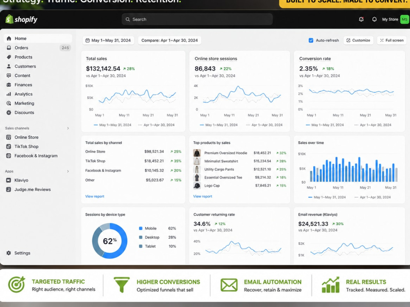The image size is (410, 307).
Task: Click the Customize button
Action: pos(358,41)
